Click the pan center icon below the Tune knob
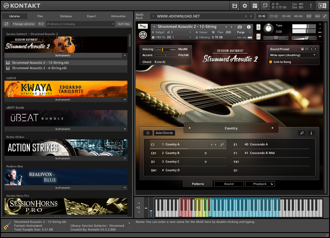Screen dimensions: 330x238 [x=276, y=38]
